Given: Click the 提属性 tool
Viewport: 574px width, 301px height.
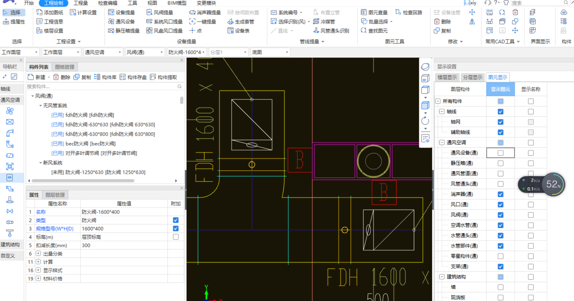Looking at the screenshot, I should pyautogui.click(x=14, y=22).
